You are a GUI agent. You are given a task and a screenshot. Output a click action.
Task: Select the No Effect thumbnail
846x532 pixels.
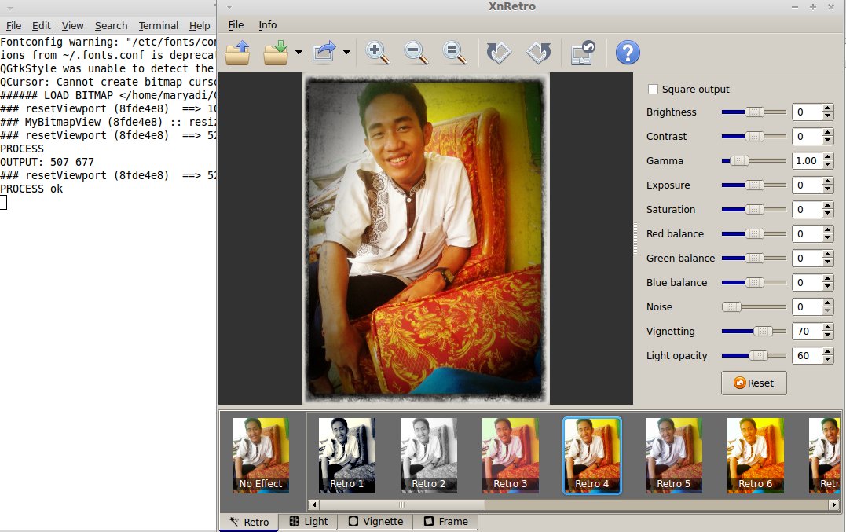click(x=261, y=456)
